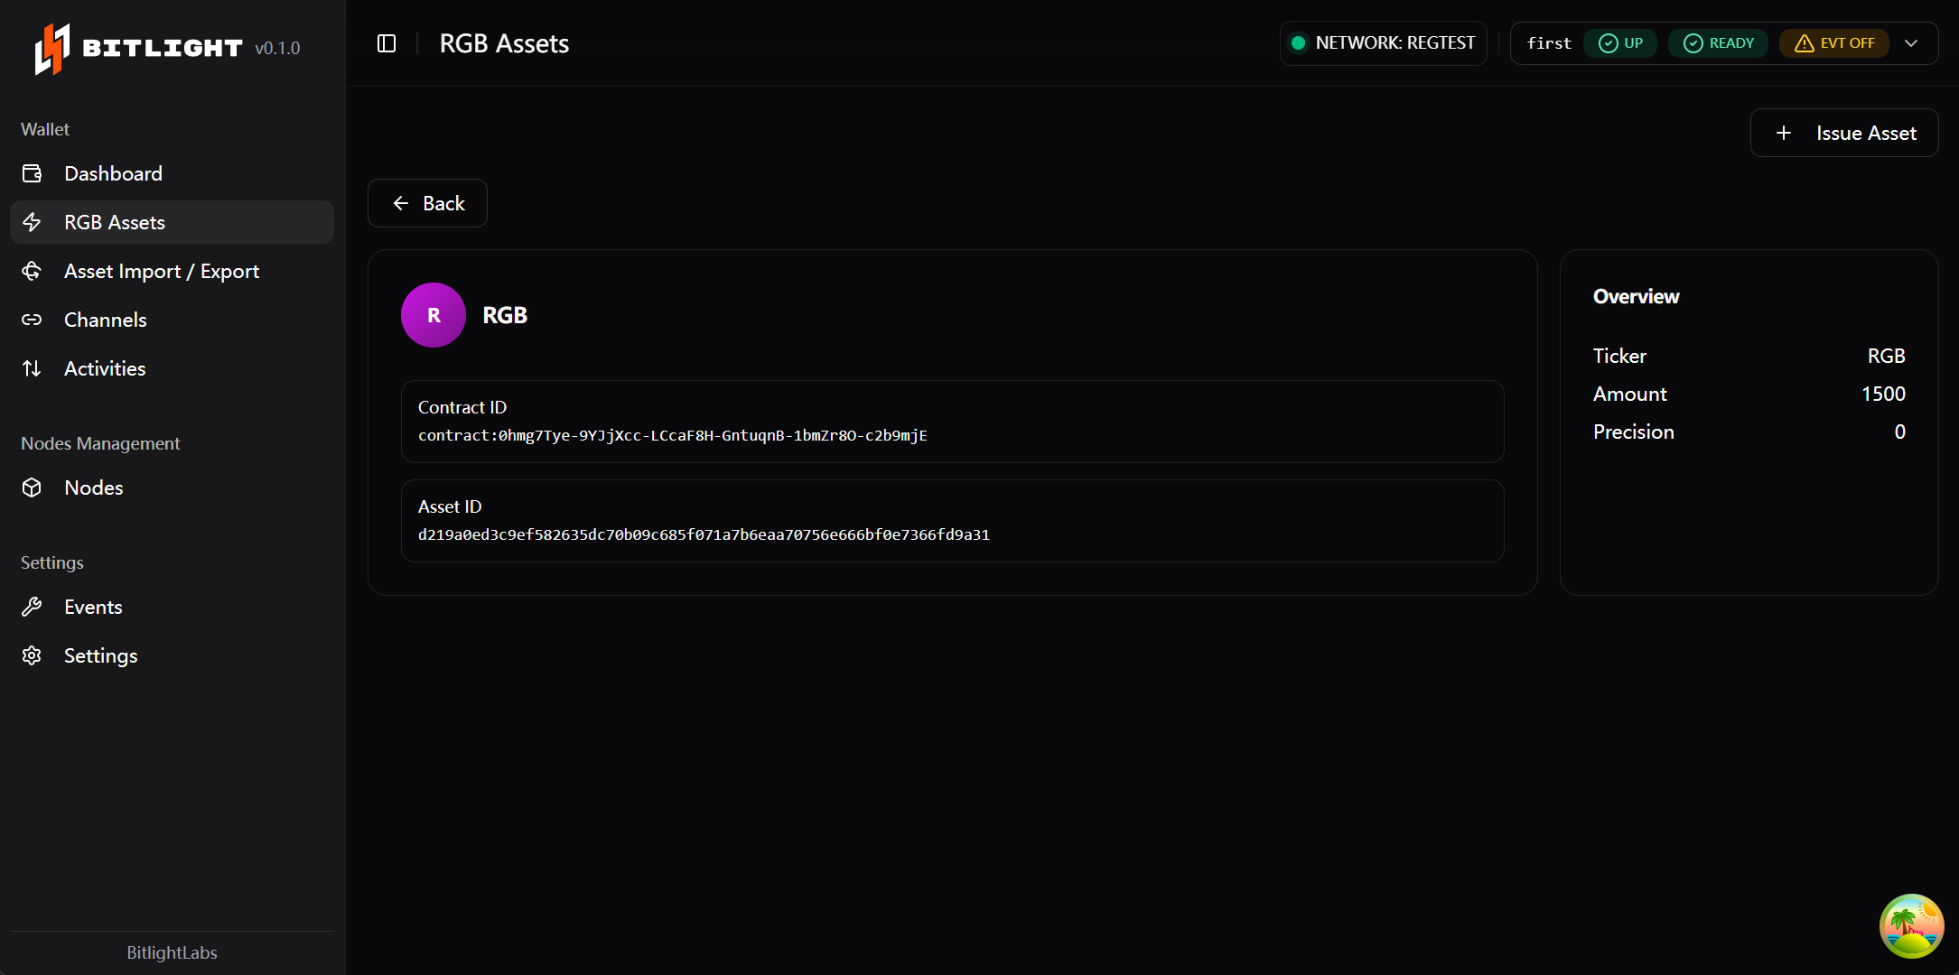Click the Issue Asset button

click(x=1844, y=133)
